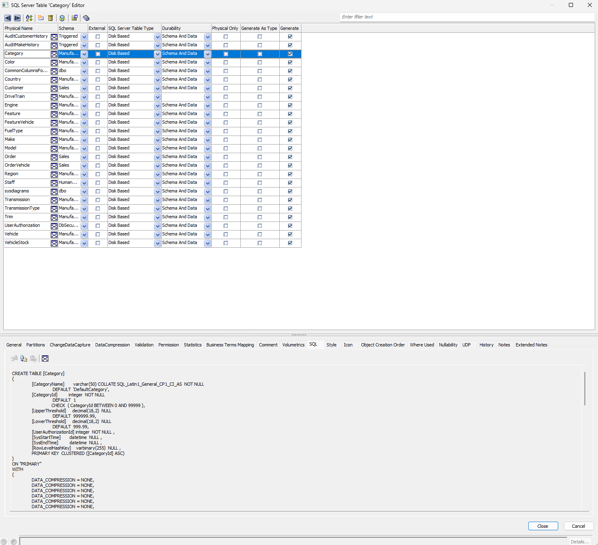This screenshot has height=545, width=598.
Task: Open name editor icon for Vehicle row
Action: [x=54, y=235]
